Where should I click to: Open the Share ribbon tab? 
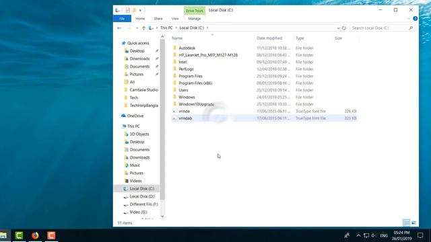pyautogui.click(x=158, y=19)
